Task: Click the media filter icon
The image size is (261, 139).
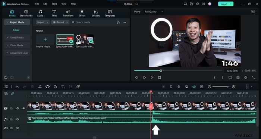Action: [x=118, y=22]
